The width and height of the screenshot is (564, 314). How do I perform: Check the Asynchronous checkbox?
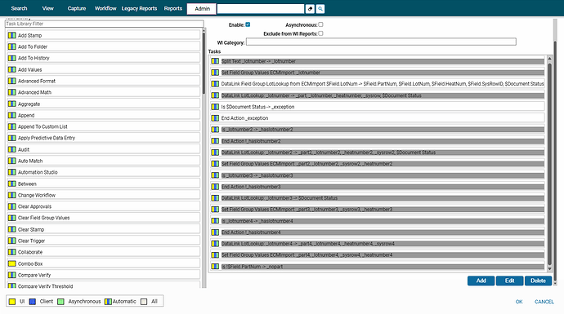(x=320, y=24)
